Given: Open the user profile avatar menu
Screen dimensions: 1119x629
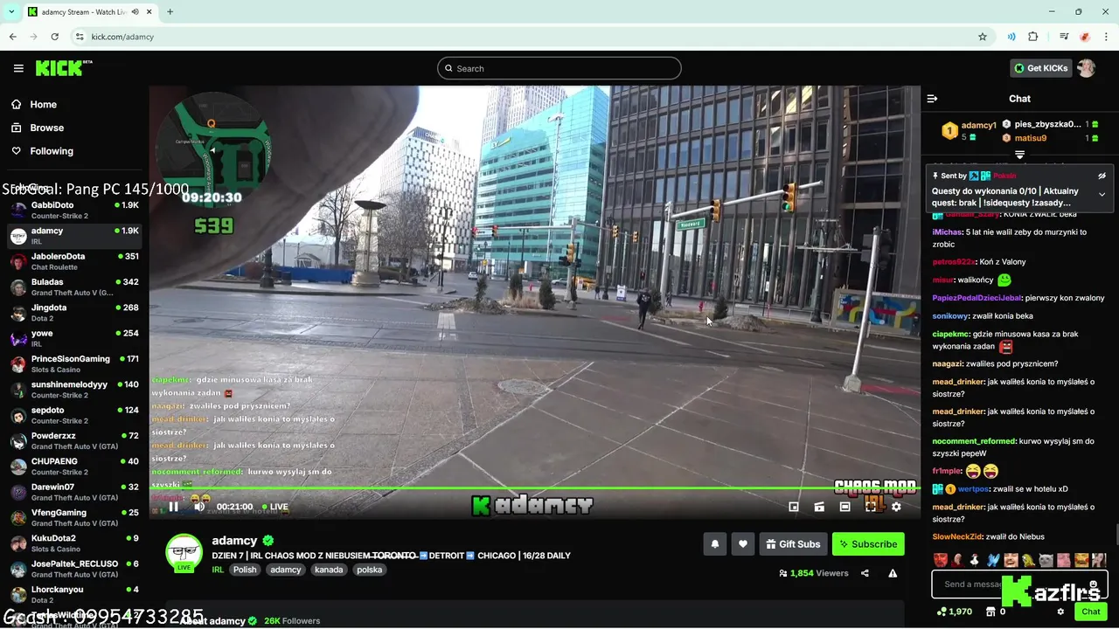Looking at the screenshot, I should pyautogui.click(x=1086, y=68).
